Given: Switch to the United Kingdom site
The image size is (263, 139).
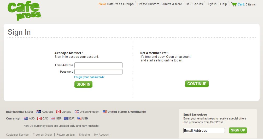Looking at the screenshot, I should (89, 112).
